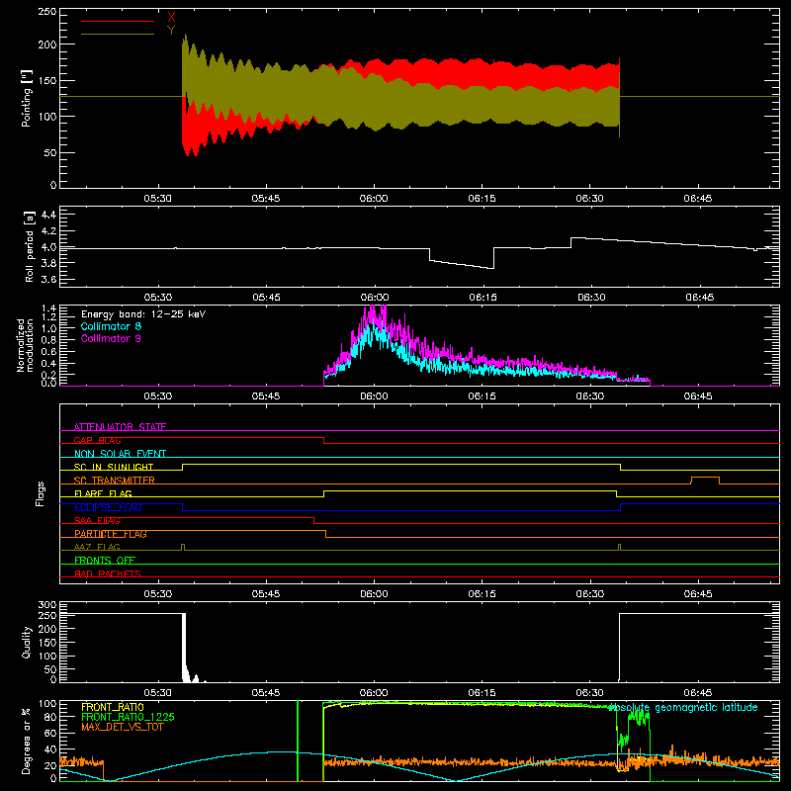
Task: Select the NON_SOLAR_EVENT flag label
Action: click(120, 454)
